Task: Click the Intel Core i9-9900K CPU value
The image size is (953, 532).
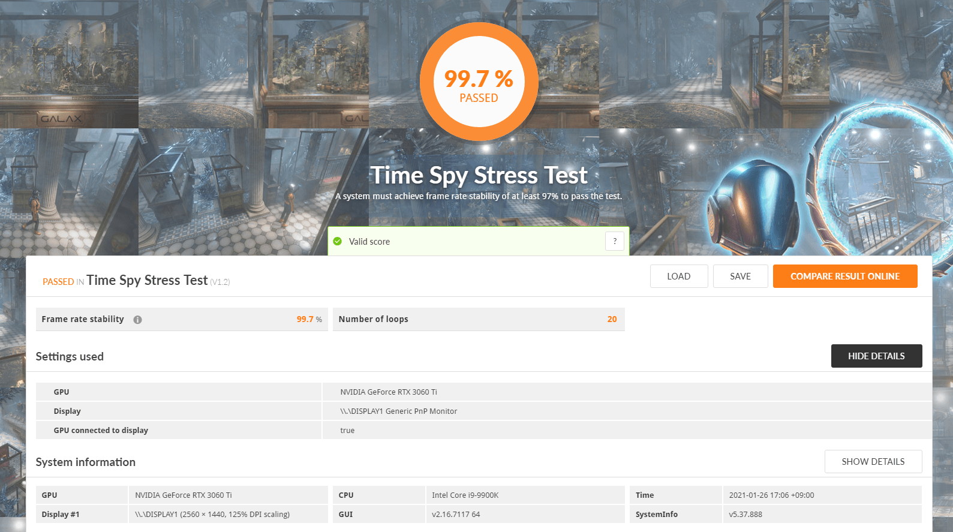Action: click(465, 495)
